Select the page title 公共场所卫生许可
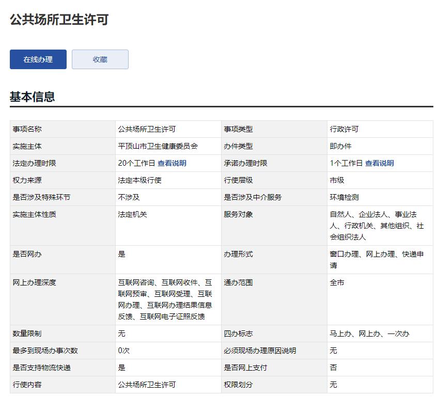This screenshot has width=438, height=397. click(59, 20)
